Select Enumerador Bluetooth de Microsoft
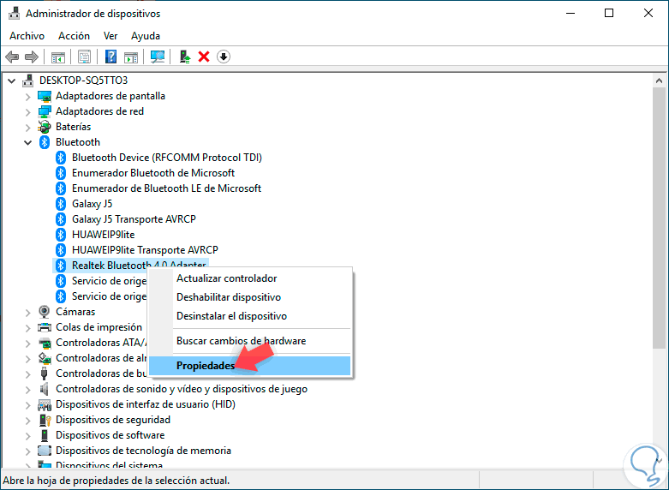The height and width of the screenshot is (490, 669). 153,173
